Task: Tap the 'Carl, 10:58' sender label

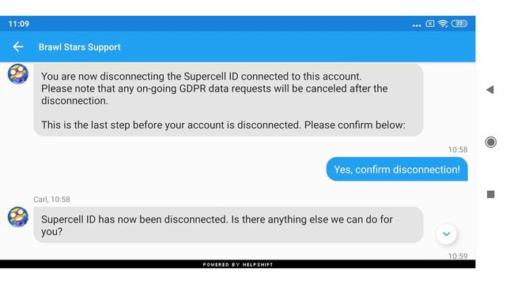Action: pyautogui.click(x=51, y=200)
